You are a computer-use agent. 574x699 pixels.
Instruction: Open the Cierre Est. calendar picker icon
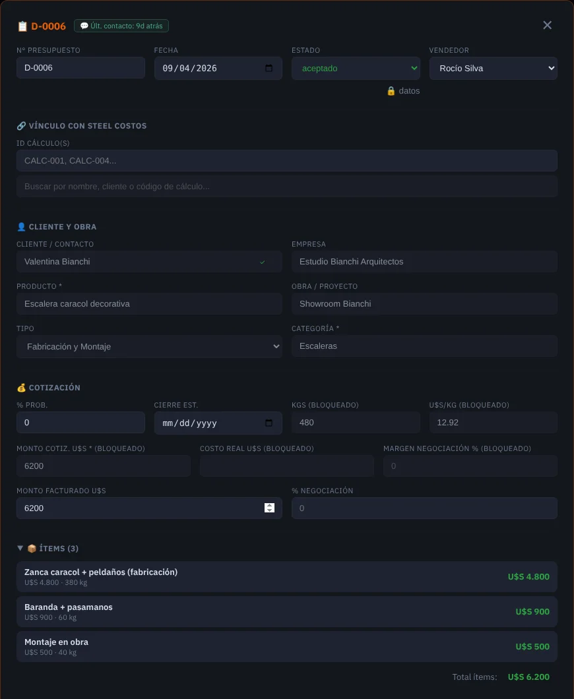[x=269, y=423]
